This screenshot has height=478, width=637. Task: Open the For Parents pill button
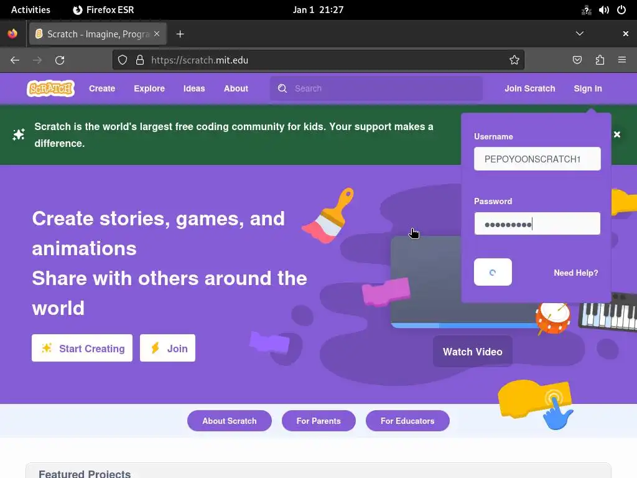[318, 421]
